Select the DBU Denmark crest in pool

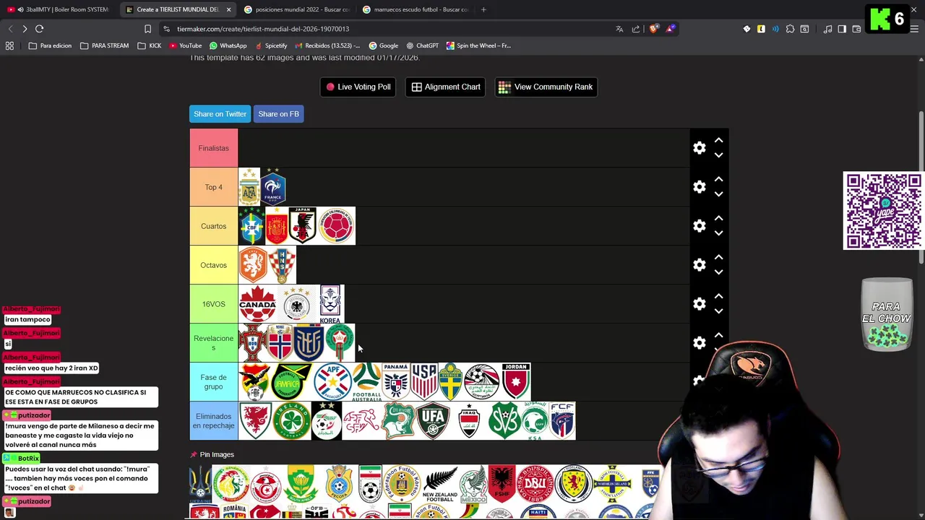(x=535, y=484)
